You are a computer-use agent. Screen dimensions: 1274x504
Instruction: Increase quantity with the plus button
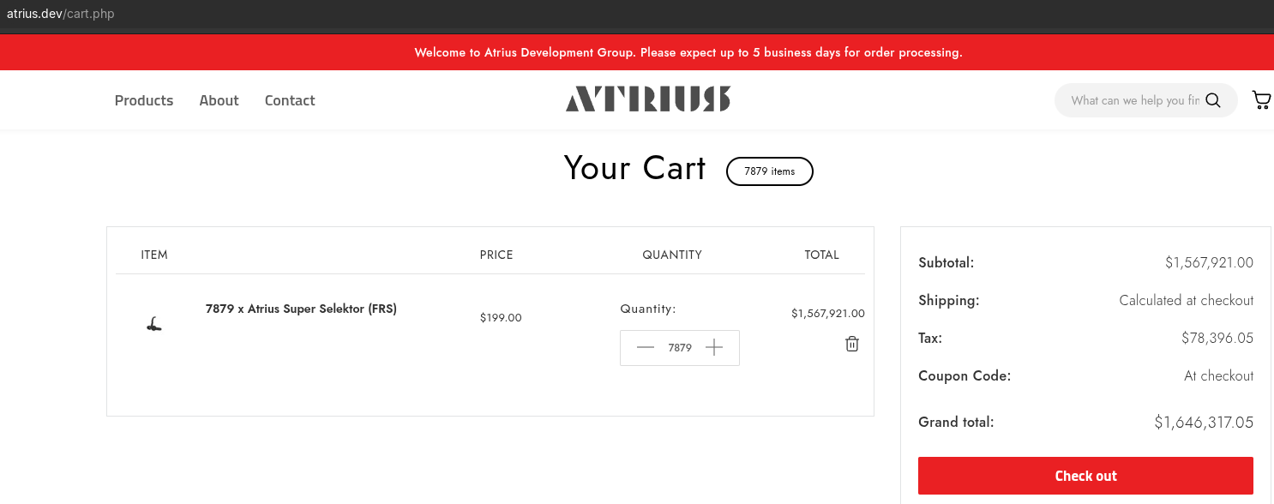click(x=714, y=347)
